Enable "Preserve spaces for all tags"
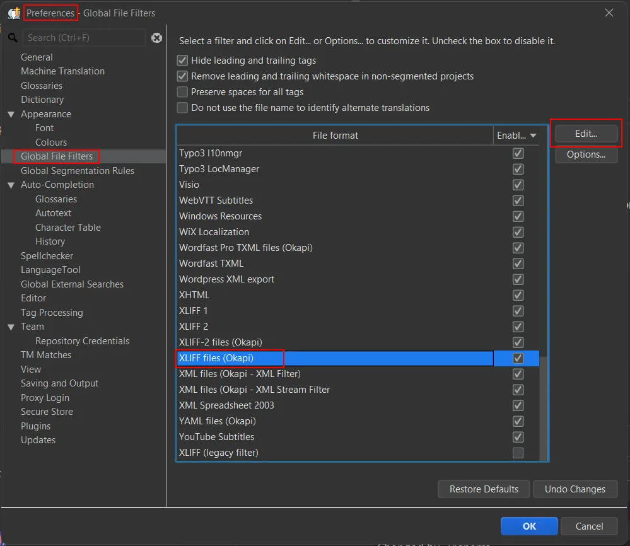Screen dimensions: 630x546 (x=182, y=91)
